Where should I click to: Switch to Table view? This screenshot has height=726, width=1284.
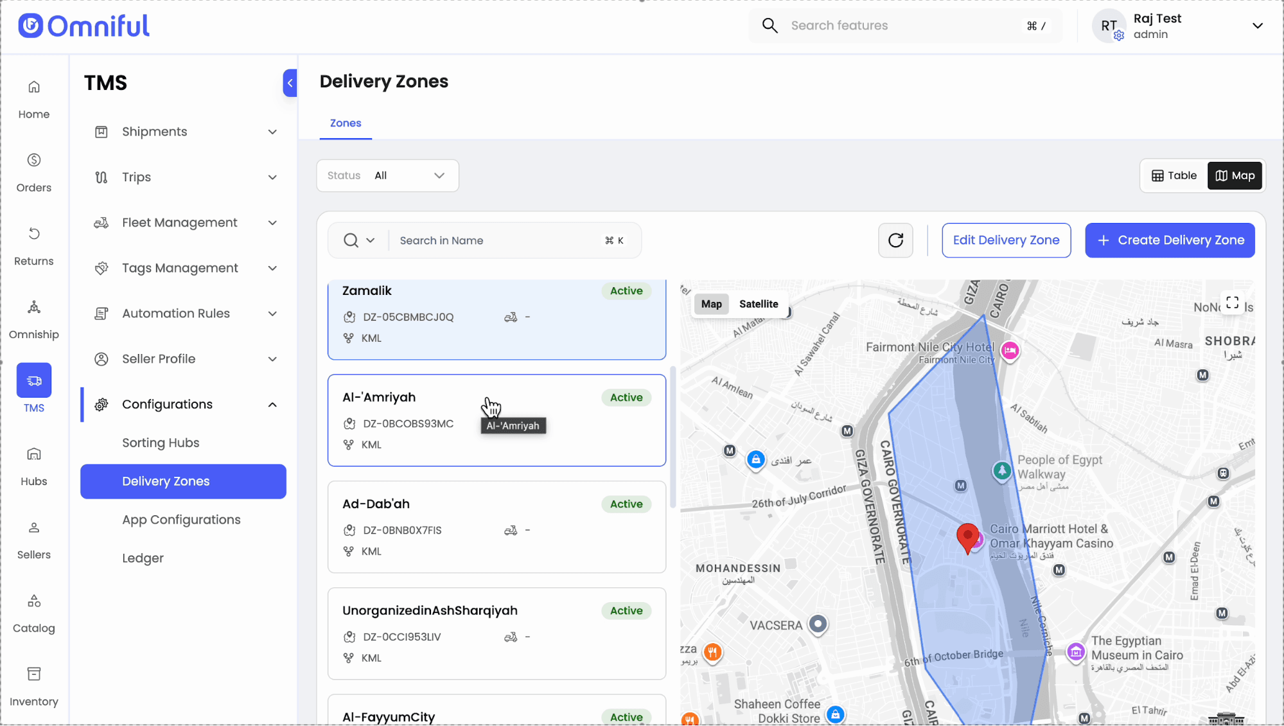(1174, 175)
